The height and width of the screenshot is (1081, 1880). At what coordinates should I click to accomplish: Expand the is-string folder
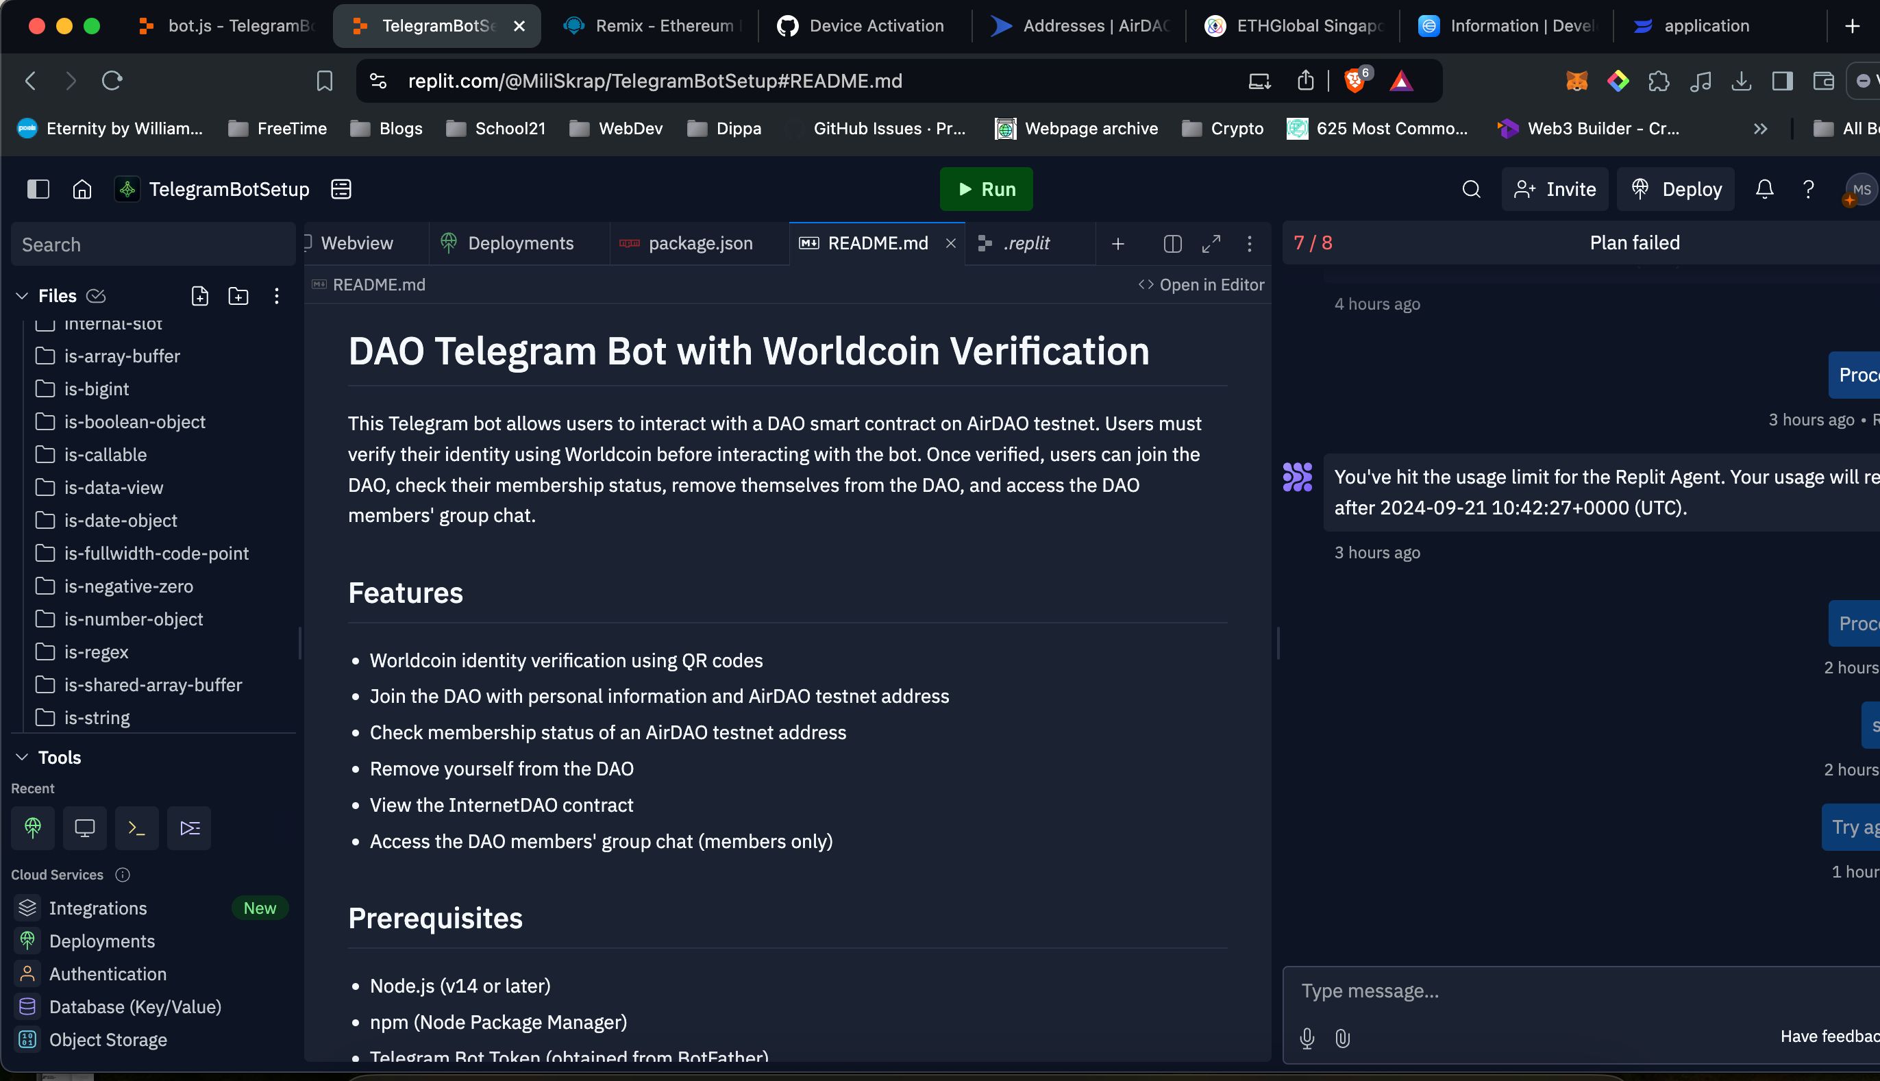coord(97,718)
